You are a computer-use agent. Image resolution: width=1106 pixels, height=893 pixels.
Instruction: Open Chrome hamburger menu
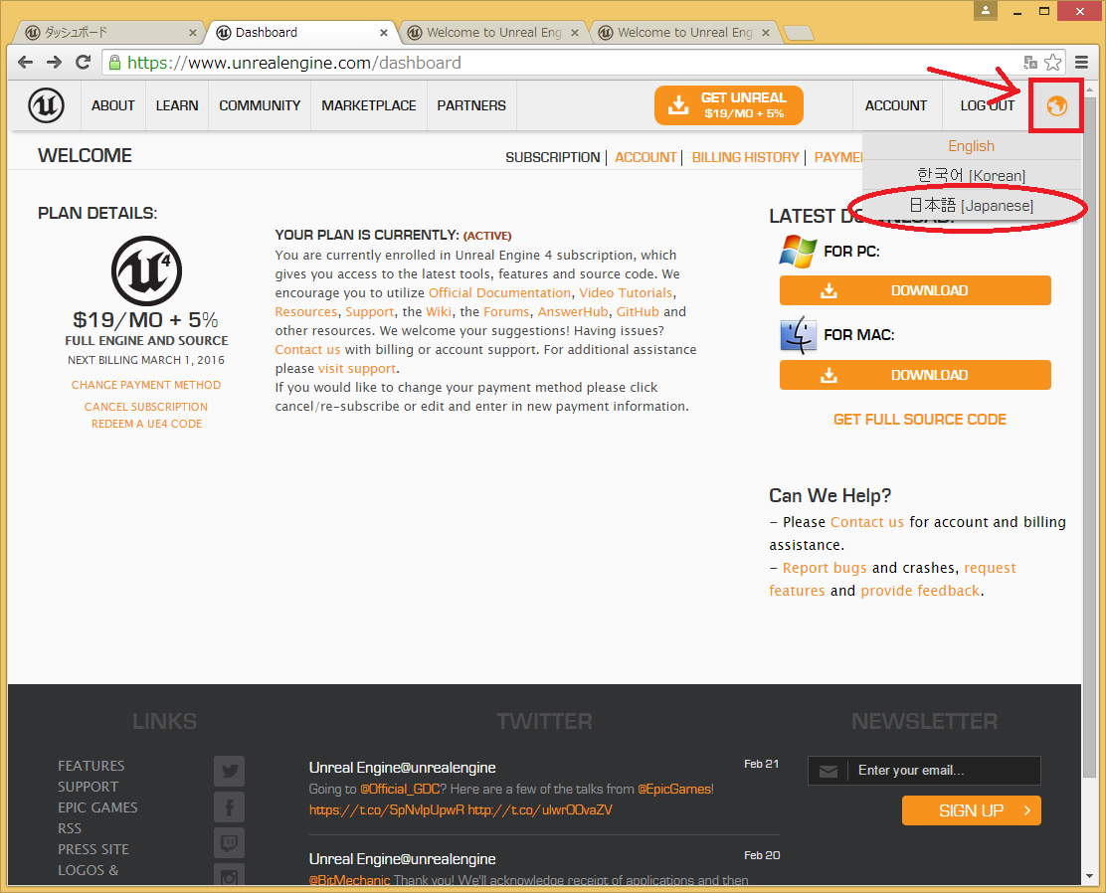[x=1081, y=62]
